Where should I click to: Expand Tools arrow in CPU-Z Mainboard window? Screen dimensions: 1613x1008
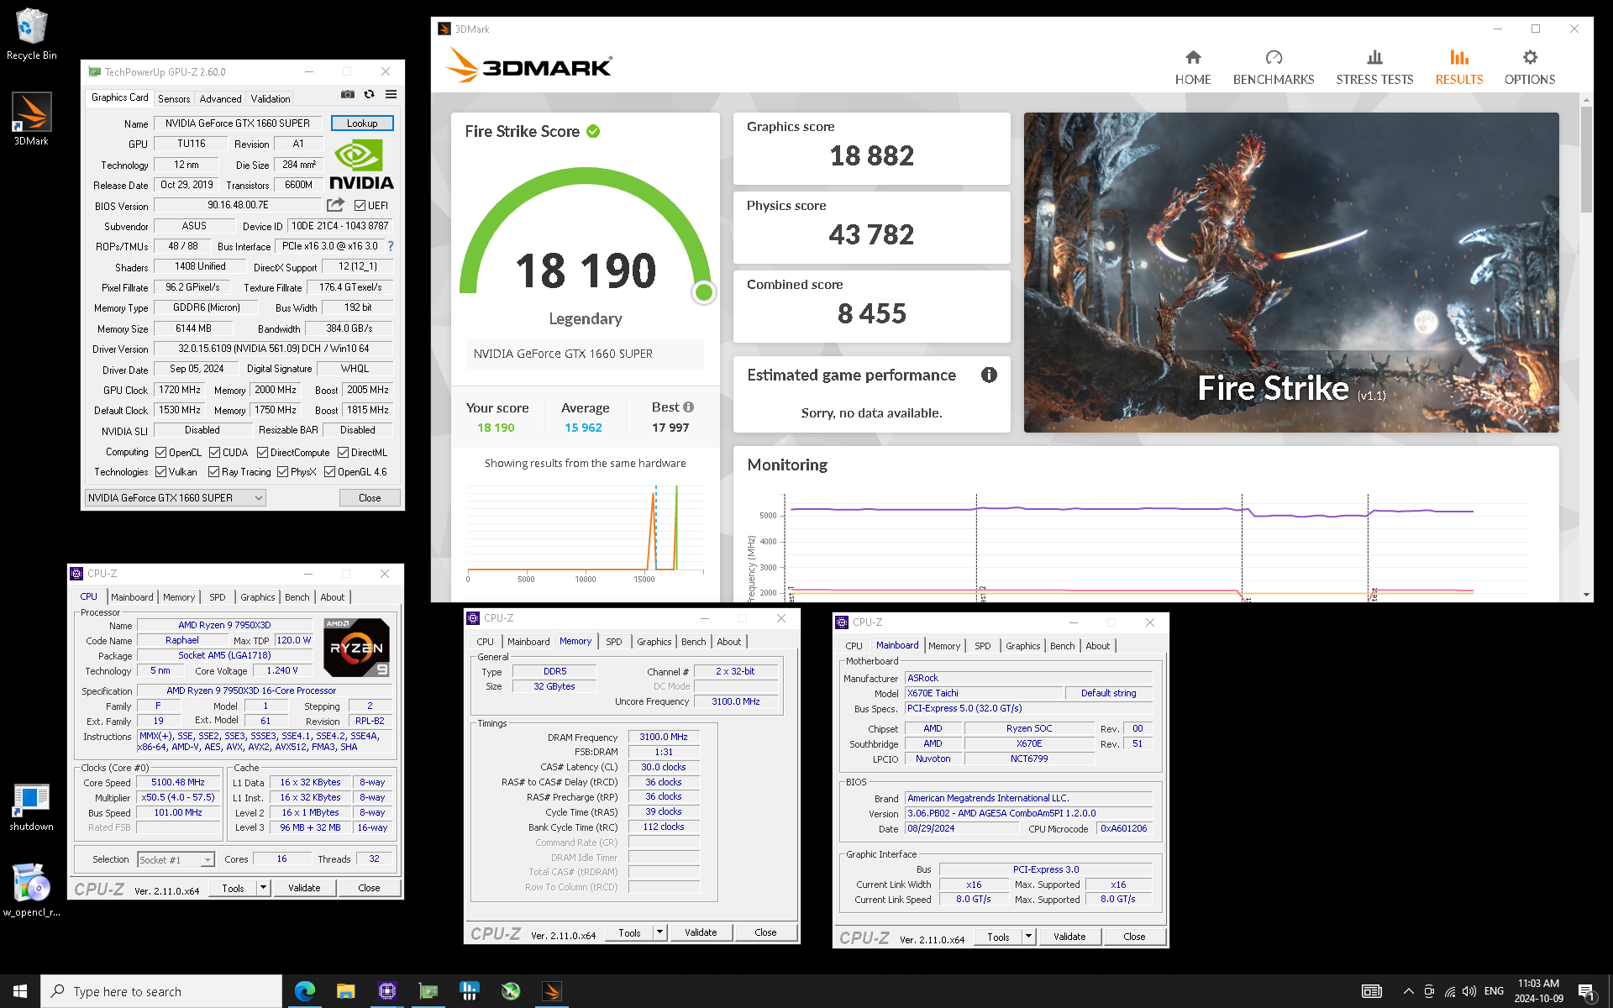coord(1028,937)
